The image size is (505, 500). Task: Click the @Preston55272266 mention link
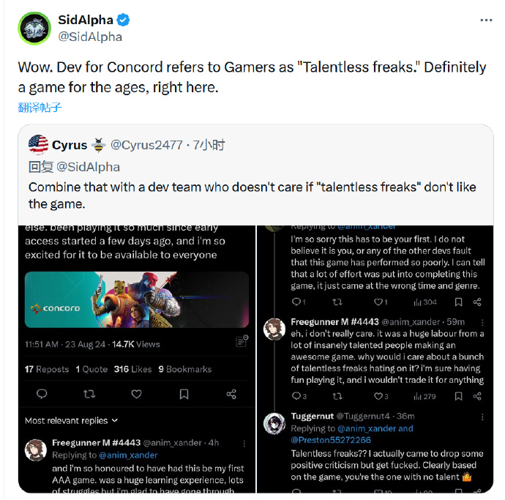(x=331, y=440)
